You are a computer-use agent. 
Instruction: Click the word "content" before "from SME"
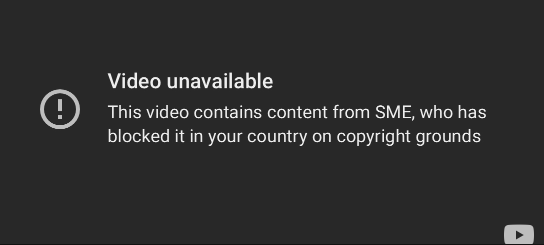click(x=297, y=113)
